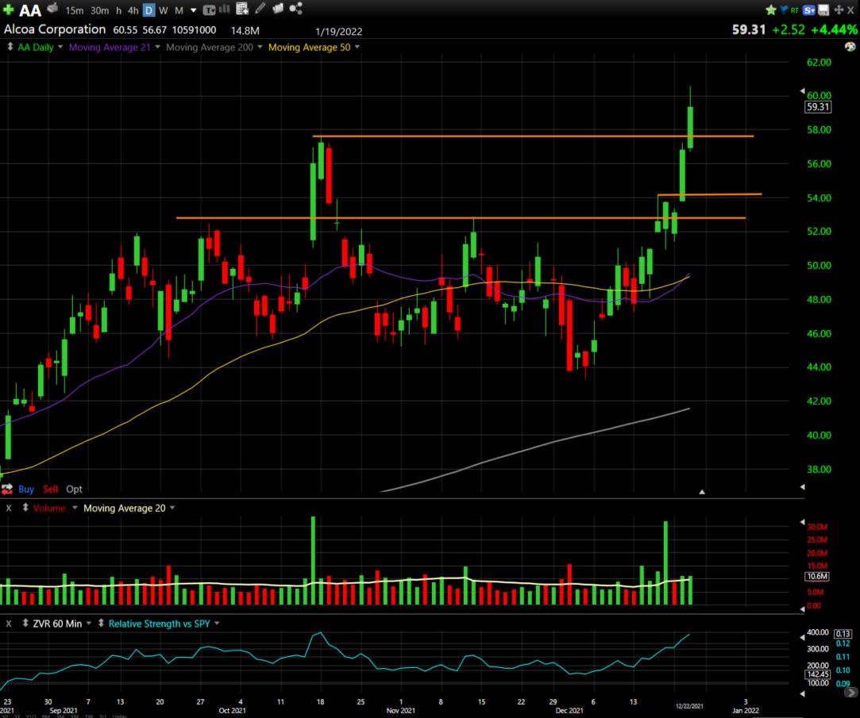
Task: Click the Sell button
Action: click(51, 489)
